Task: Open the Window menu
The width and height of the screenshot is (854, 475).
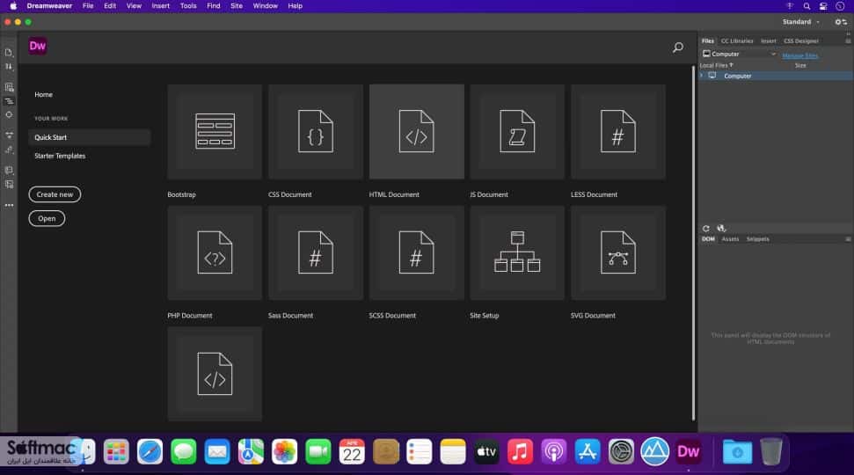Action: 266,6
